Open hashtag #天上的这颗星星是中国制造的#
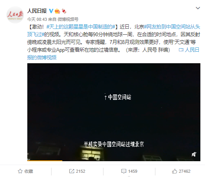 [81, 27]
